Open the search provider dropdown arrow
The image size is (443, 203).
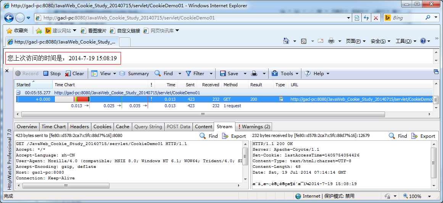pos(435,18)
